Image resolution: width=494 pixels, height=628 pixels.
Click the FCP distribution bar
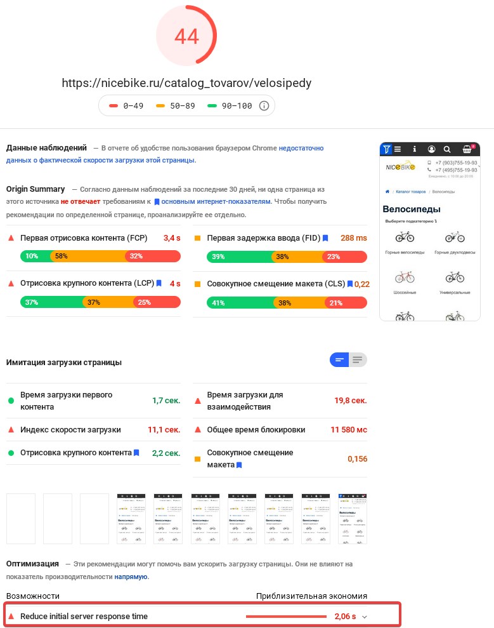(100, 256)
